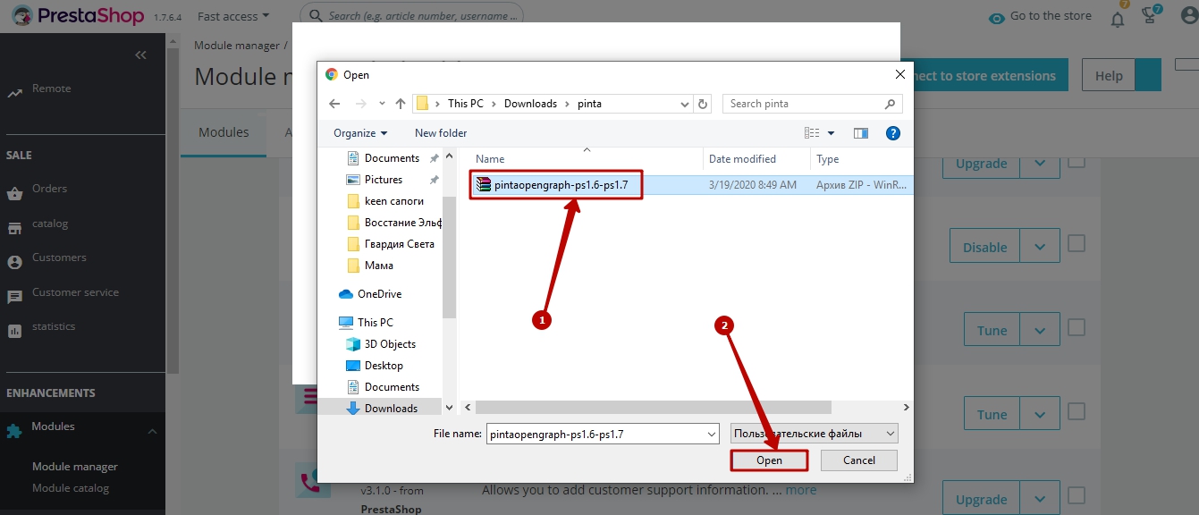
Task: Select keen сапоги folder in navigation pane
Action: [394, 201]
